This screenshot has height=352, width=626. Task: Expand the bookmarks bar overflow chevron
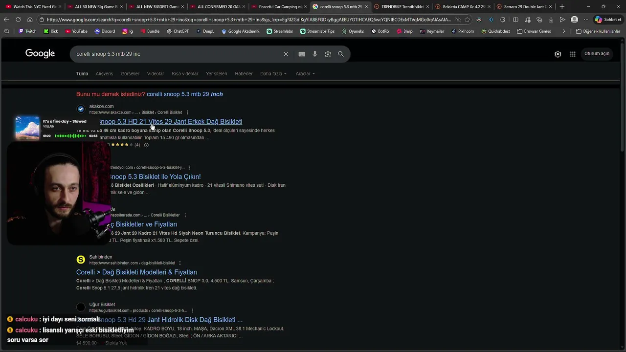click(x=564, y=31)
